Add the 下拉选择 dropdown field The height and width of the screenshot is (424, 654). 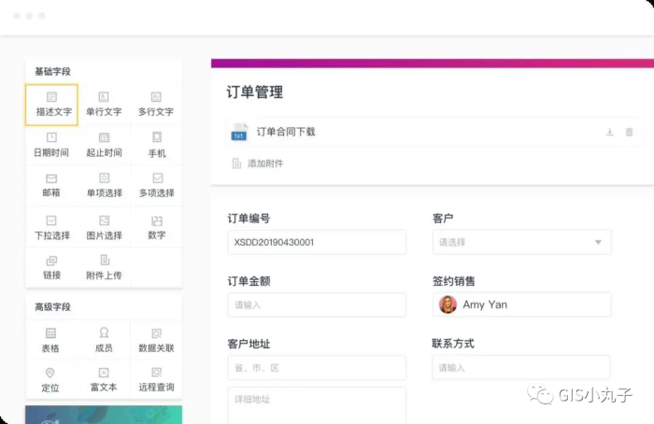click(51, 227)
